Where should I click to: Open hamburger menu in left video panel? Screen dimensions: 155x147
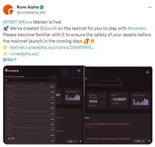(79, 71)
